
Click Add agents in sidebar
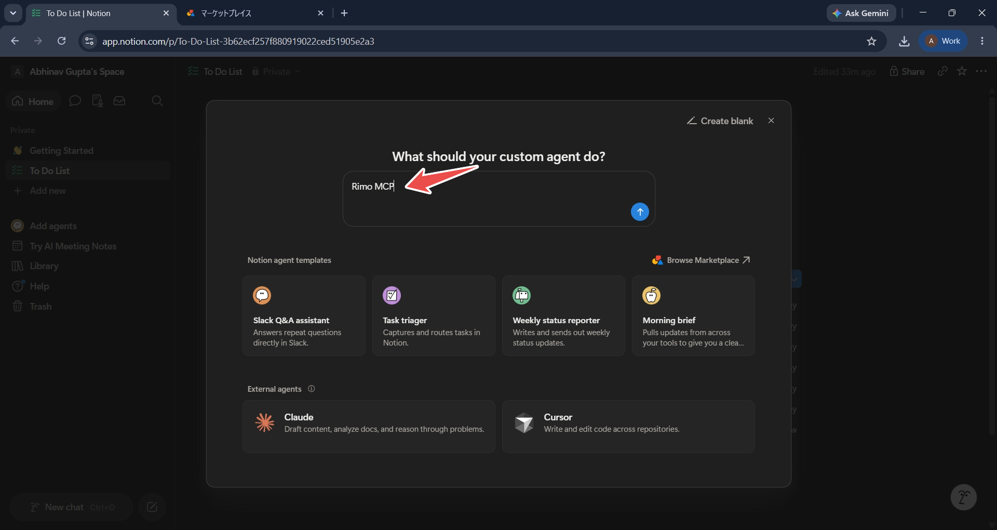pos(87,226)
